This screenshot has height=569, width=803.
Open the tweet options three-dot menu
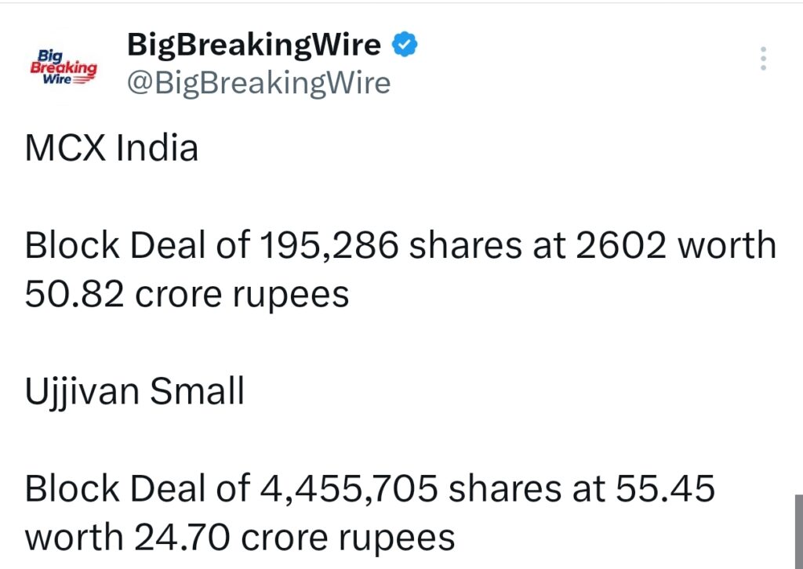762,59
